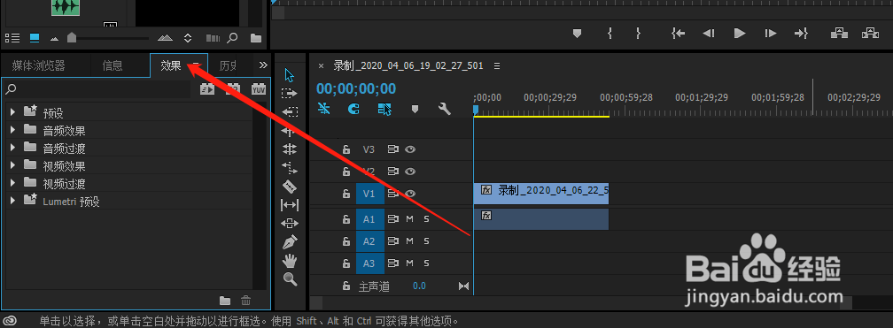This screenshot has width=893, height=328.
Task: Expand the 预设 folder
Action: [12, 112]
